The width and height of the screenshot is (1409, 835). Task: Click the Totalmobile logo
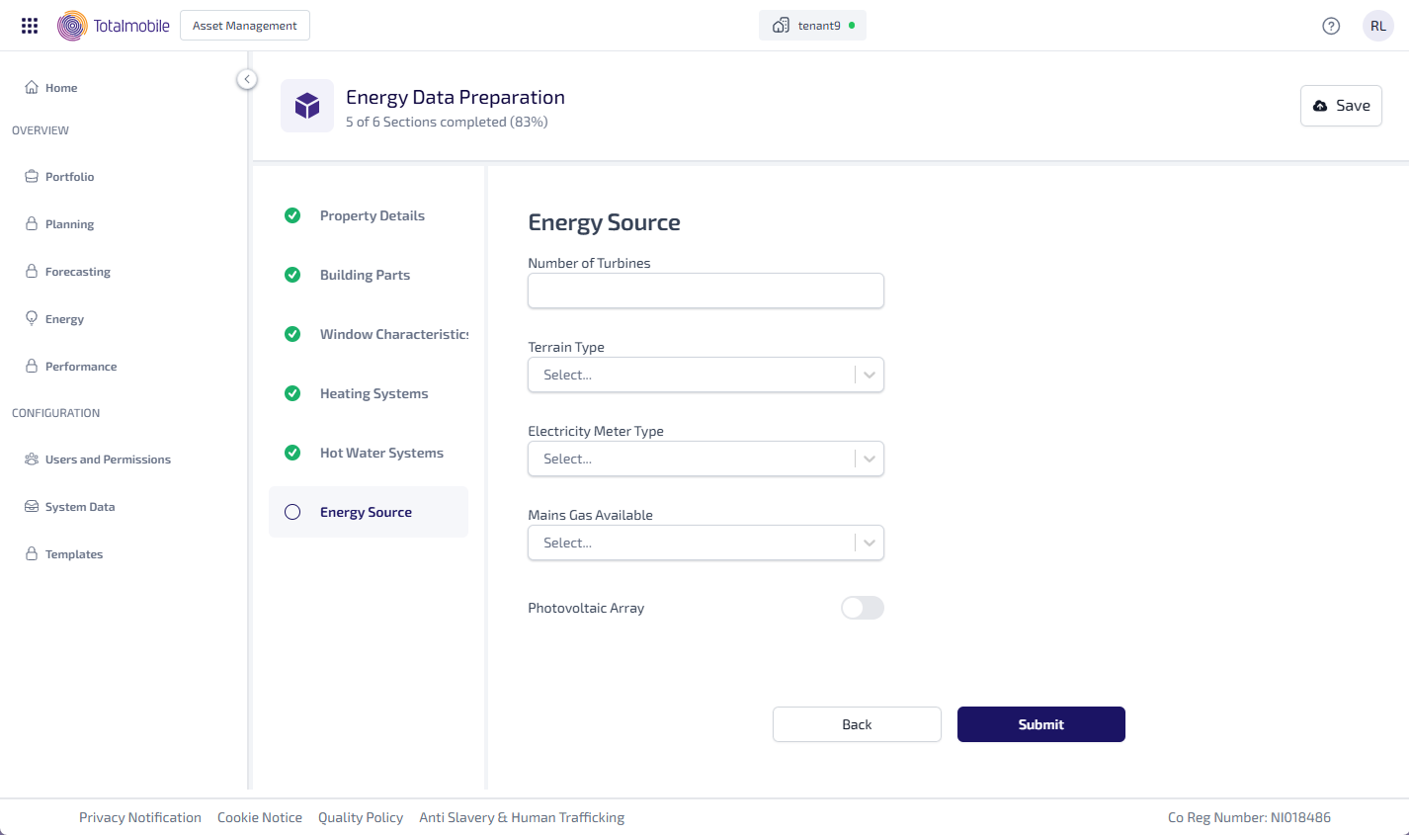pyautogui.click(x=114, y=26)
